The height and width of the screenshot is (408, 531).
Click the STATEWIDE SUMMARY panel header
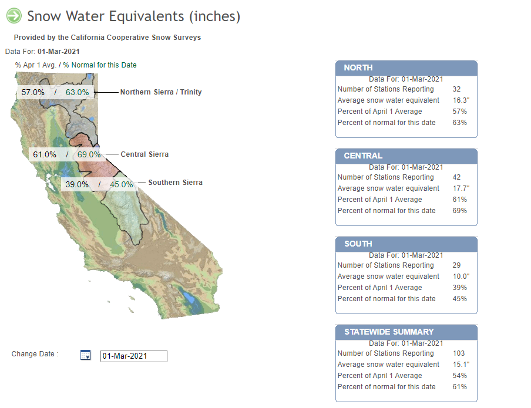[406, 332]
